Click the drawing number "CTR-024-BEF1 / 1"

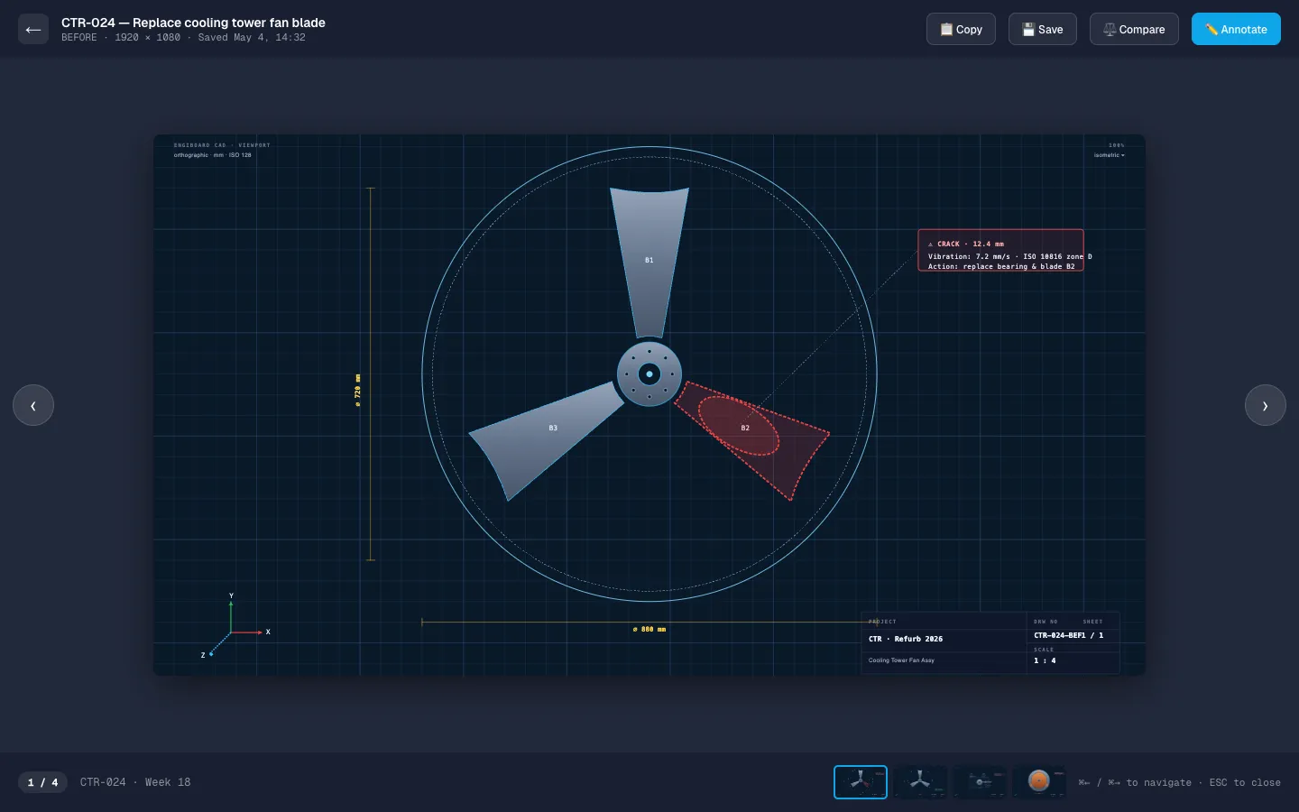pyautogui.click(x=1068, y=635)
